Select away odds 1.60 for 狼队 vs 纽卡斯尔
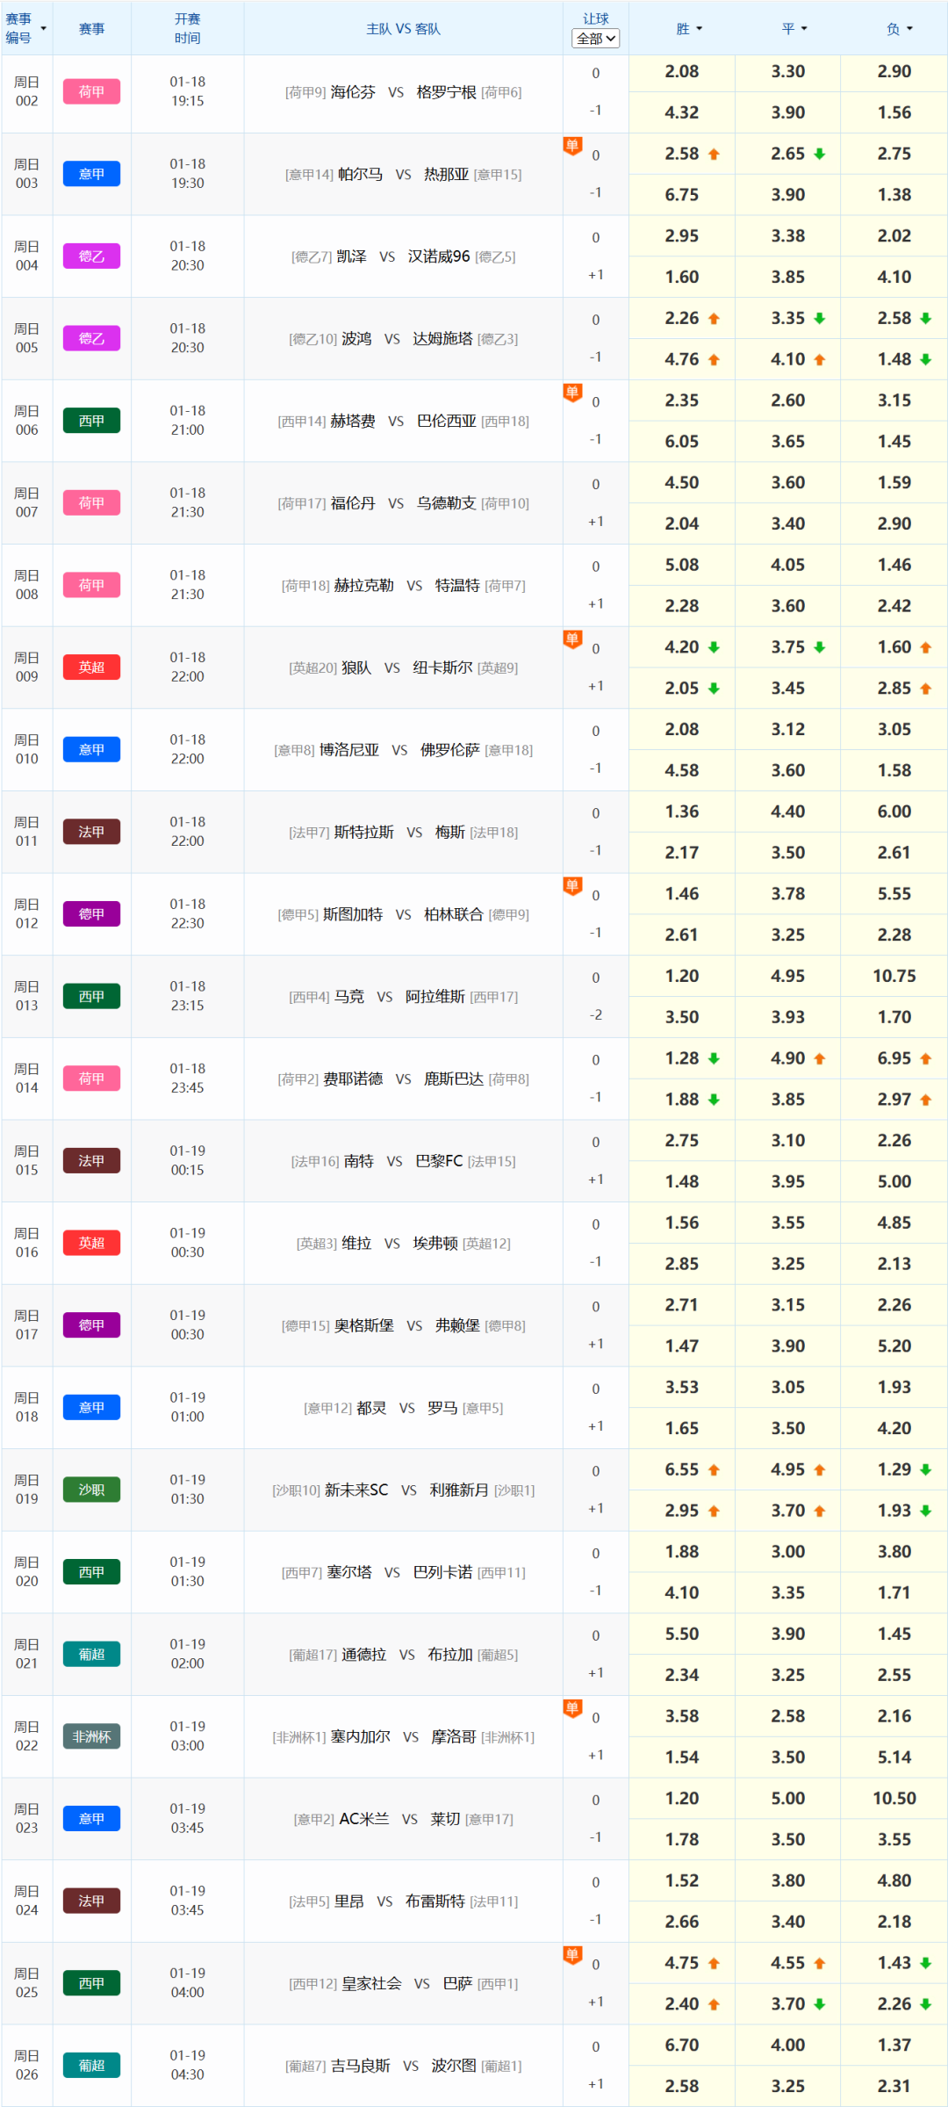 894,647
